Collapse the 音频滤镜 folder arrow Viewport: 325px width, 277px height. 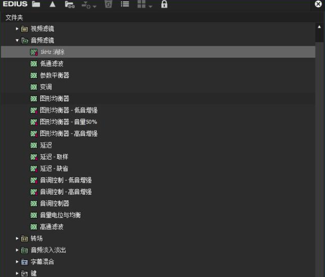pyautogui.click(x=17, y=40)
